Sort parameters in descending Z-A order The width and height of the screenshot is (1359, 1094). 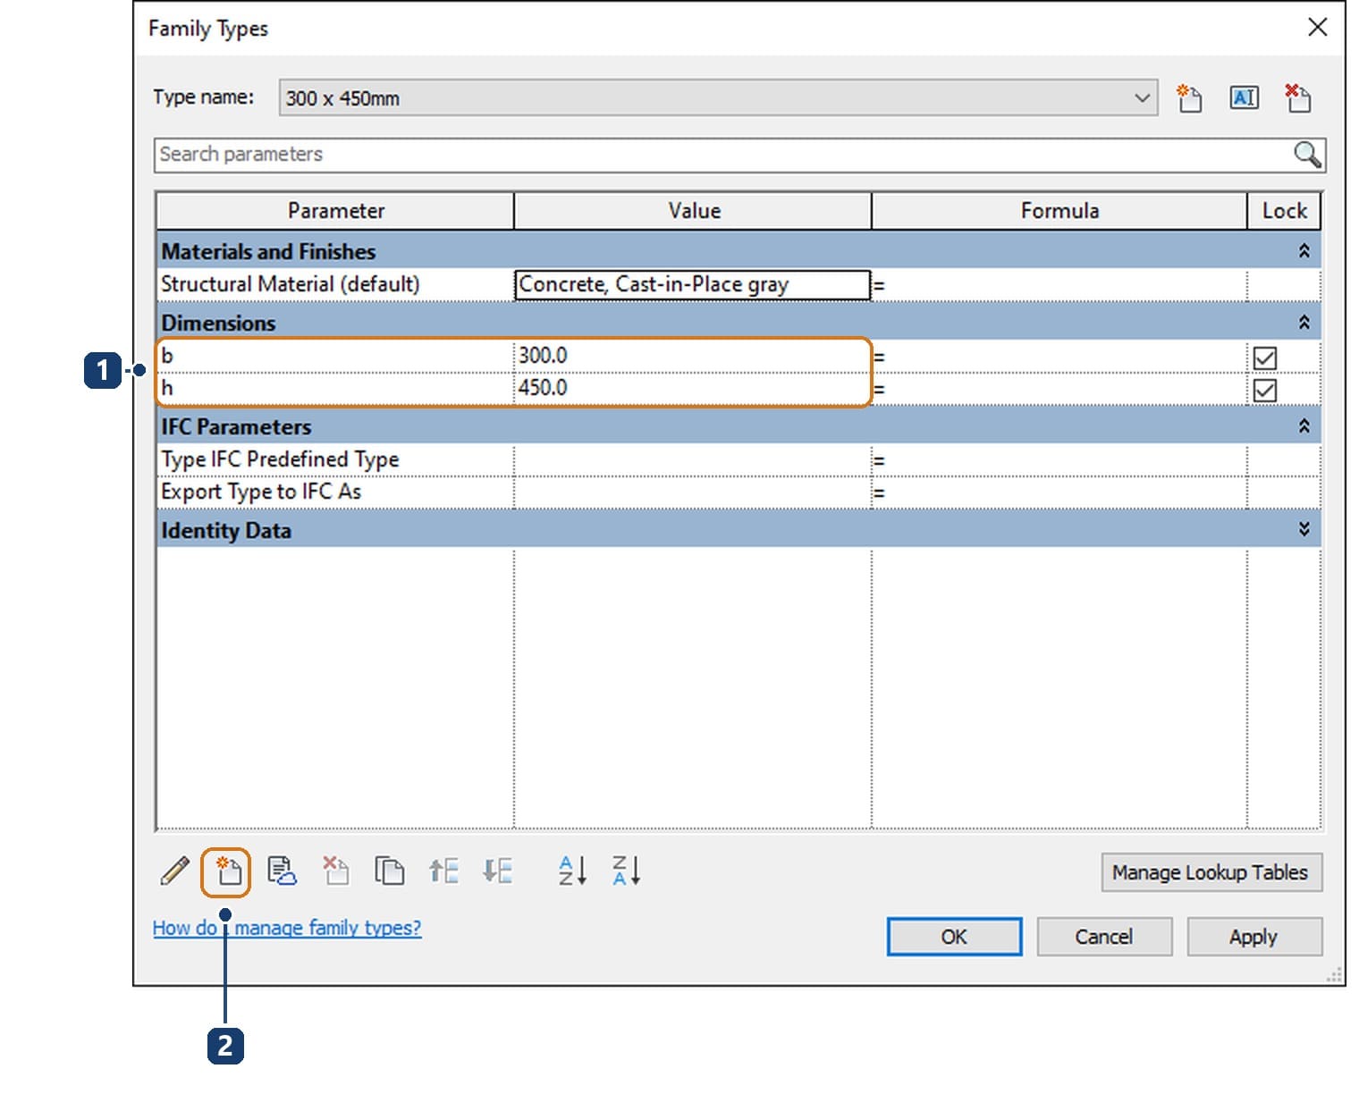click(x=626, y=871)
